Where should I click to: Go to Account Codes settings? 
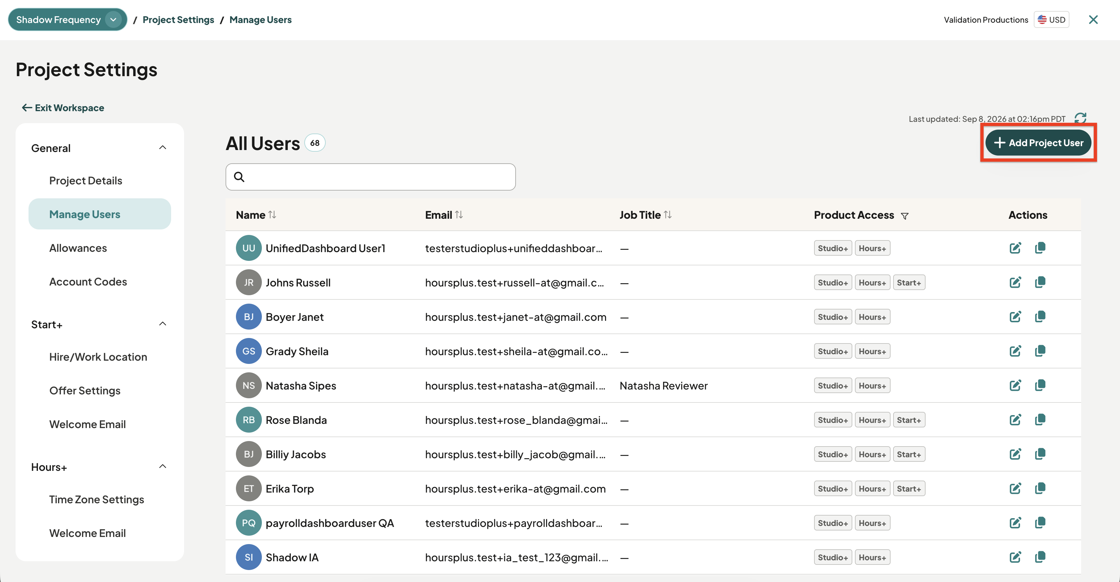point(88,282)
